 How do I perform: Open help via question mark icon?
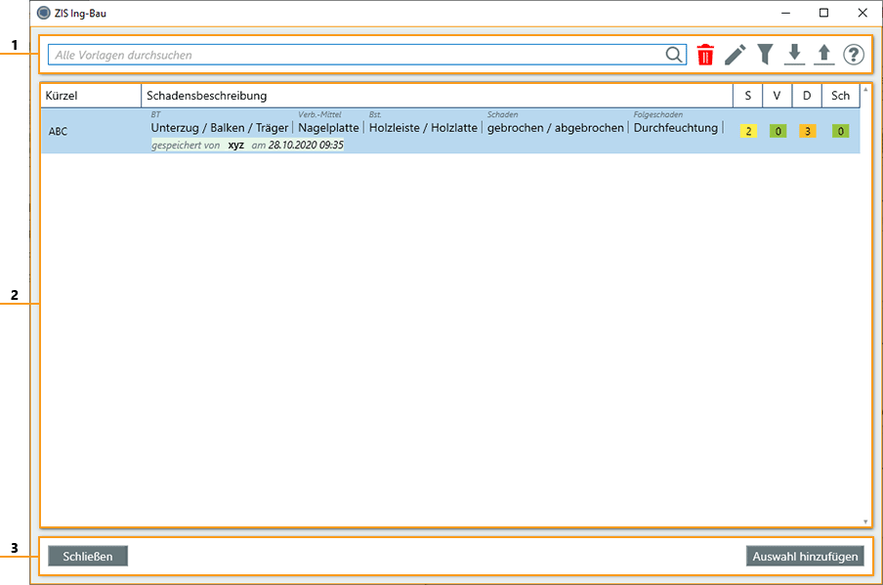854,55
